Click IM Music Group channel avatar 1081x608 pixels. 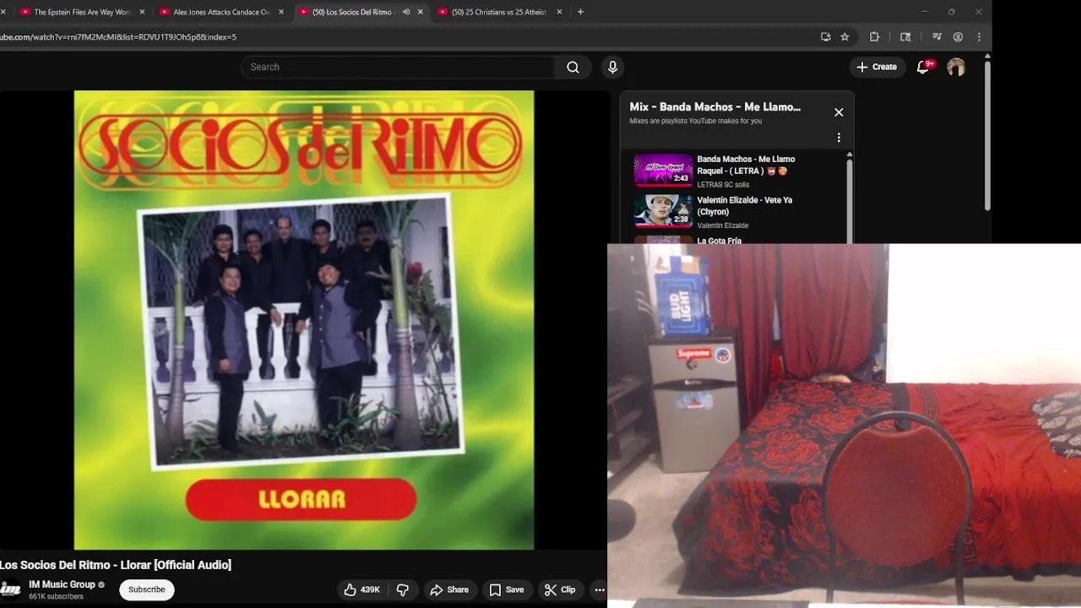[x=10, y=589]
